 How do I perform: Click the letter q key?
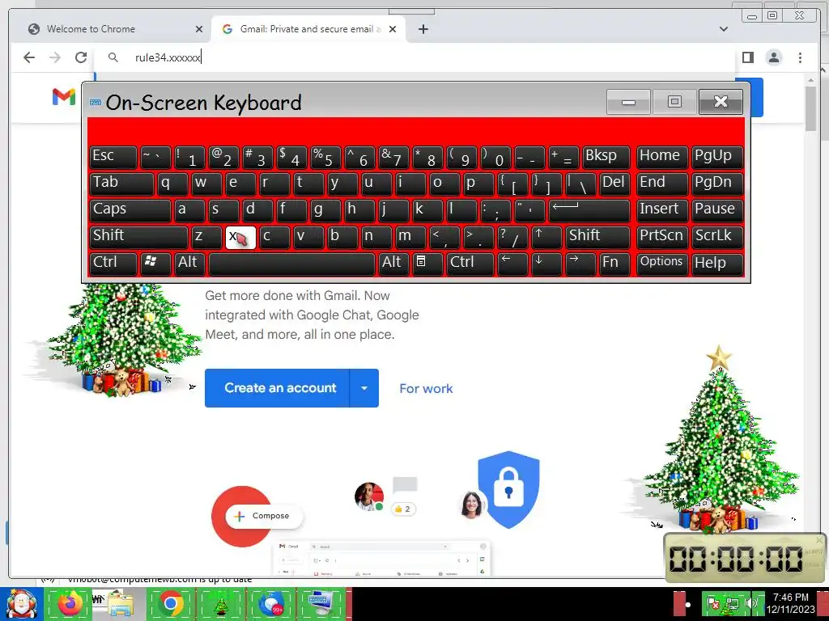click(x=172, y=184)
